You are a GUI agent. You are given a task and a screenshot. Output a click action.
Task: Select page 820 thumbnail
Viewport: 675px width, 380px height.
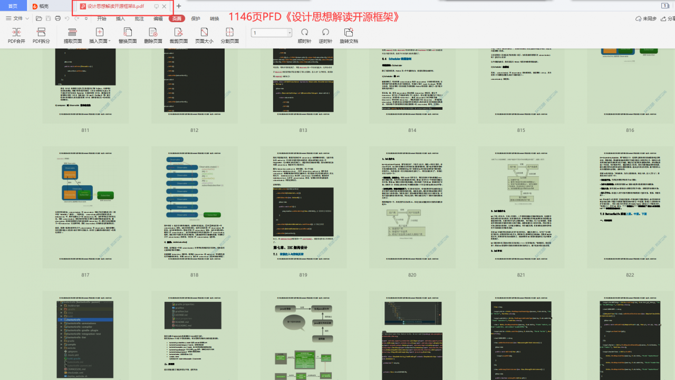point(412,207)
